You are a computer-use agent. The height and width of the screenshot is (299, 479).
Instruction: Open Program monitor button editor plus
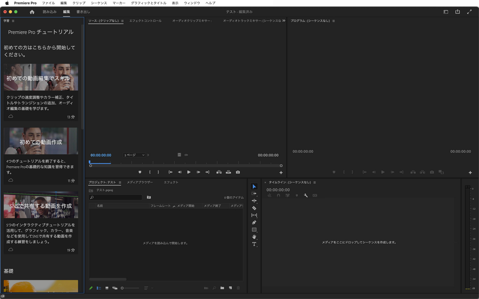(470, 173)
